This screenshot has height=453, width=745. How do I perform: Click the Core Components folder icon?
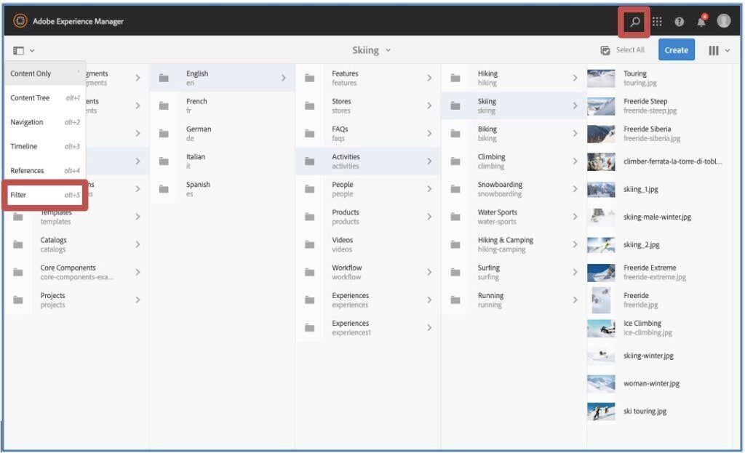coord(18,272)
